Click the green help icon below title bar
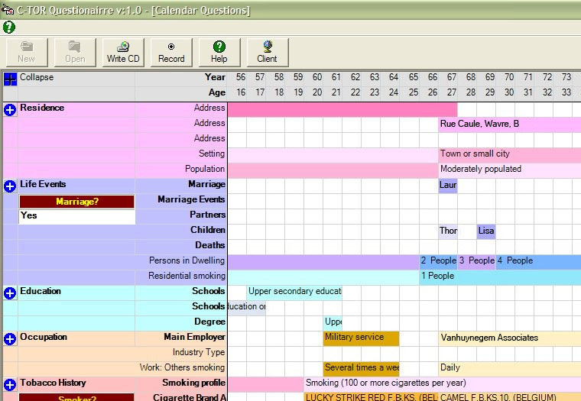This screenshot has height=401, width=581. tap(9, 27)
